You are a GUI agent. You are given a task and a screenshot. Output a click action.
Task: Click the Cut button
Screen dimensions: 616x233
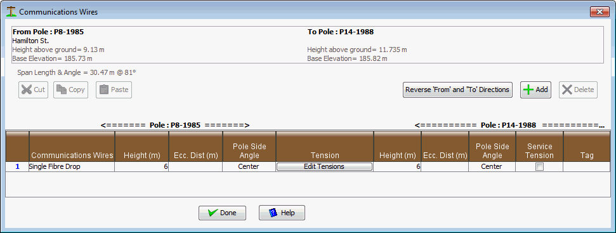tap(34, 90)
